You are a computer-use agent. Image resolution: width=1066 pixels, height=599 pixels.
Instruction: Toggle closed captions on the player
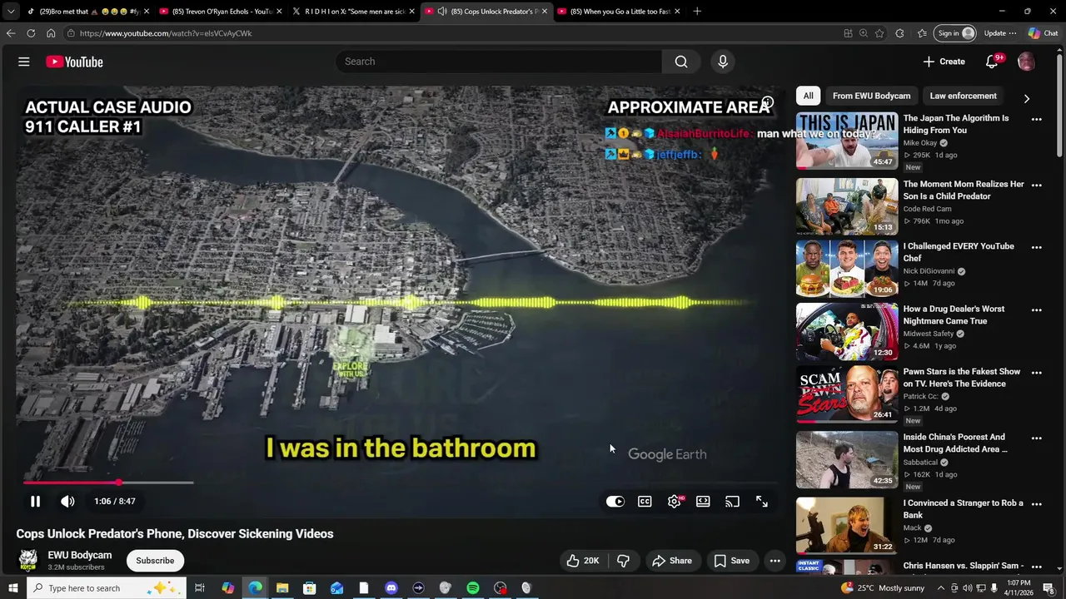[645, 502]
